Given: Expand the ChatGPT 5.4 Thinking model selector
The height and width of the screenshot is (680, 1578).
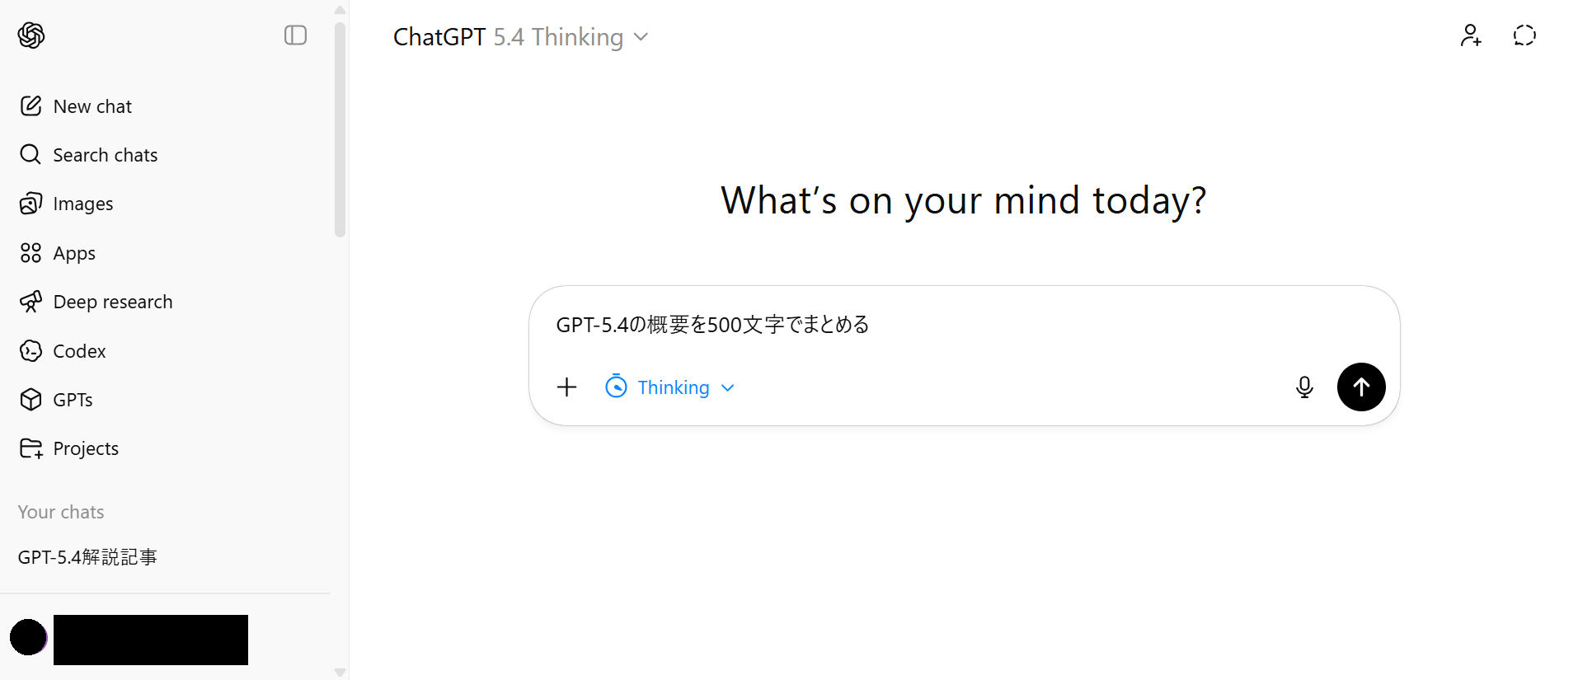Looking at the screenshot, I should click(x=520, y=37).
